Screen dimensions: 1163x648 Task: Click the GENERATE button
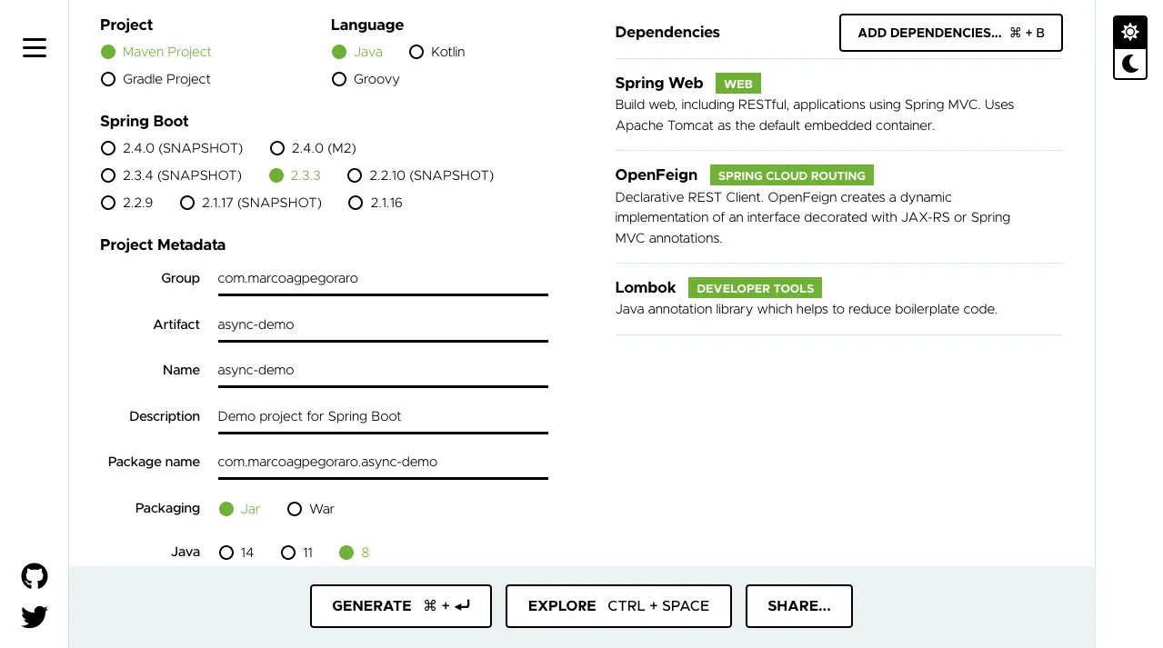tap(401, 606)
